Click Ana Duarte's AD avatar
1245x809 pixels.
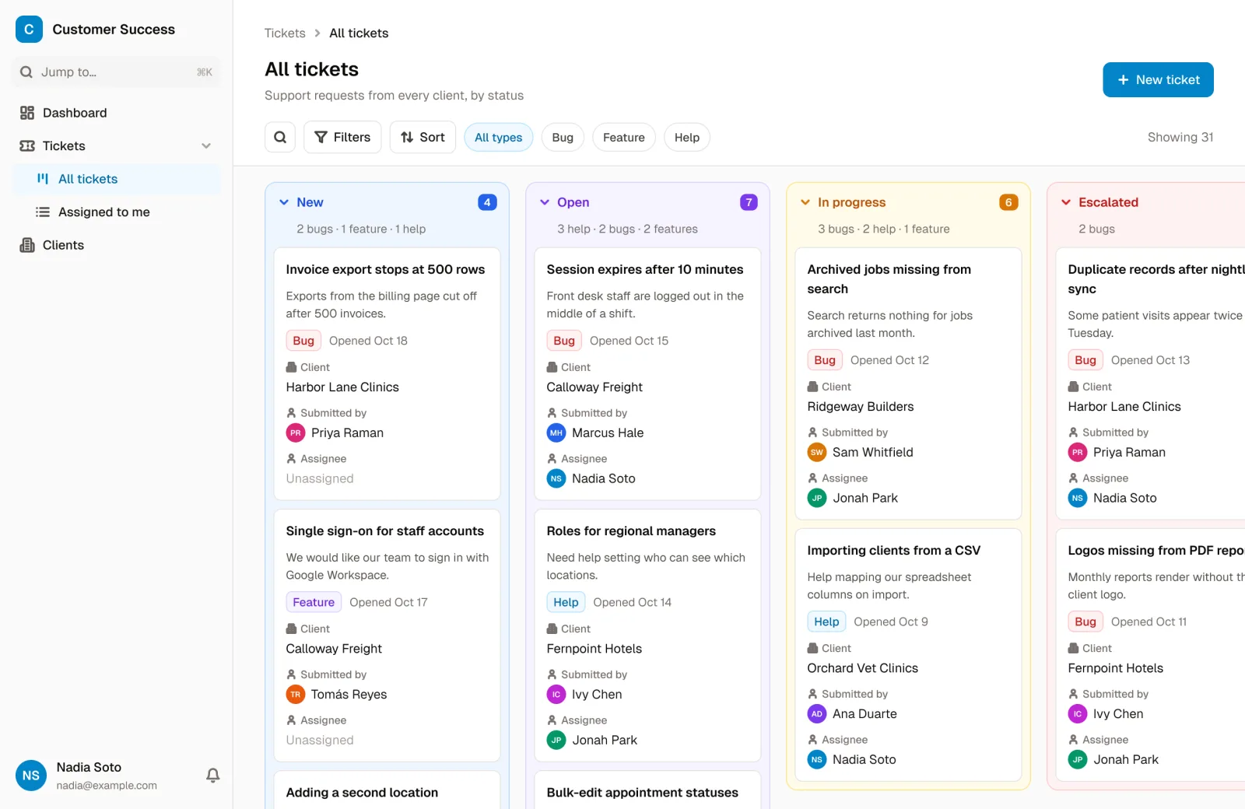pos(817,713)
